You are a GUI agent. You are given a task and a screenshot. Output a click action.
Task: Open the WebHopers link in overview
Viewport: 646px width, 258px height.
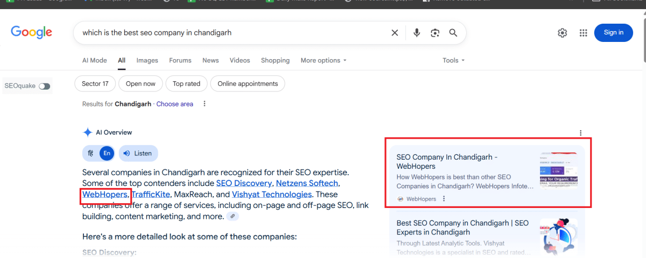(105, 195)
